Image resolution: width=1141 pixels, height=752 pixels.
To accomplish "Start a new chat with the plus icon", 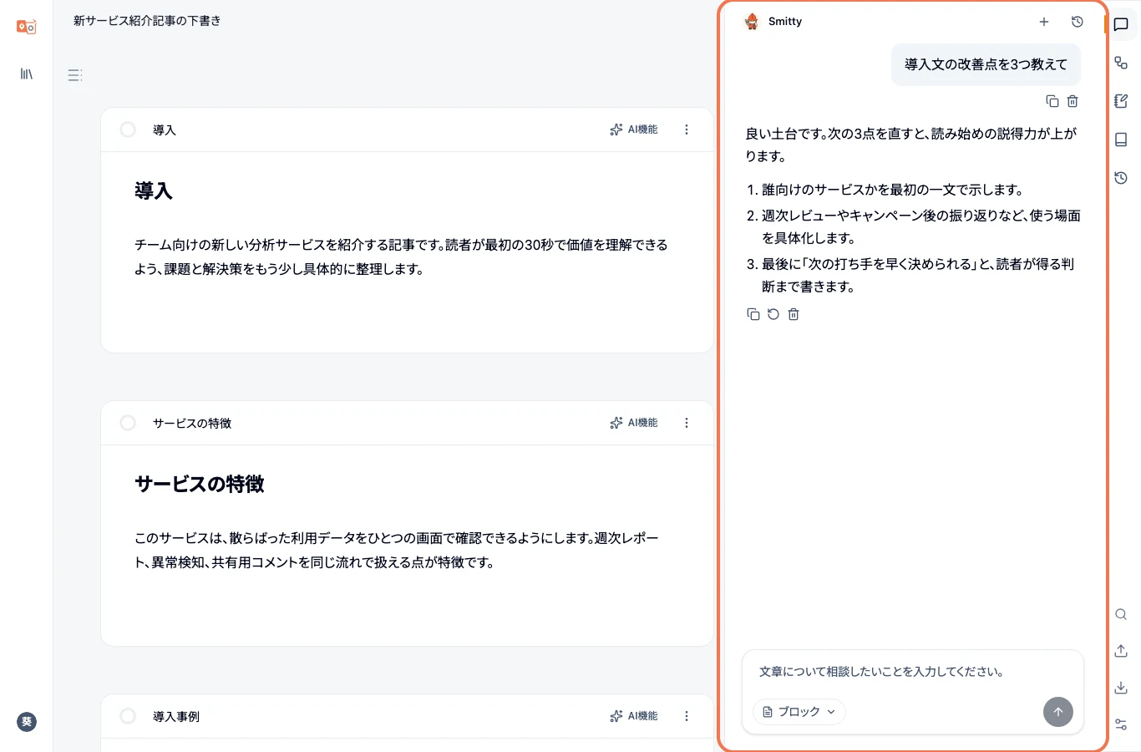I will [1044, 22].
